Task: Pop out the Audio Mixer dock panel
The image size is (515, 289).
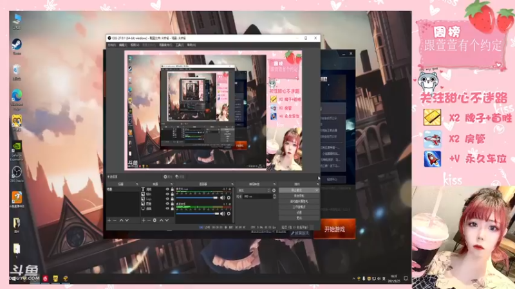Action: (232, 184)
